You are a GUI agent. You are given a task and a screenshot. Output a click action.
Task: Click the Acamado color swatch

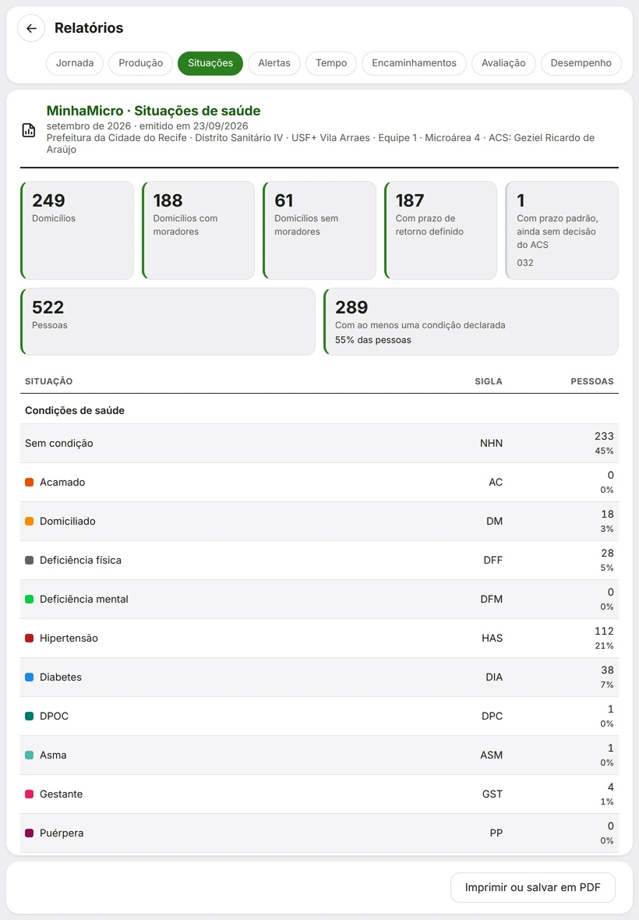(x=30, y=483)
